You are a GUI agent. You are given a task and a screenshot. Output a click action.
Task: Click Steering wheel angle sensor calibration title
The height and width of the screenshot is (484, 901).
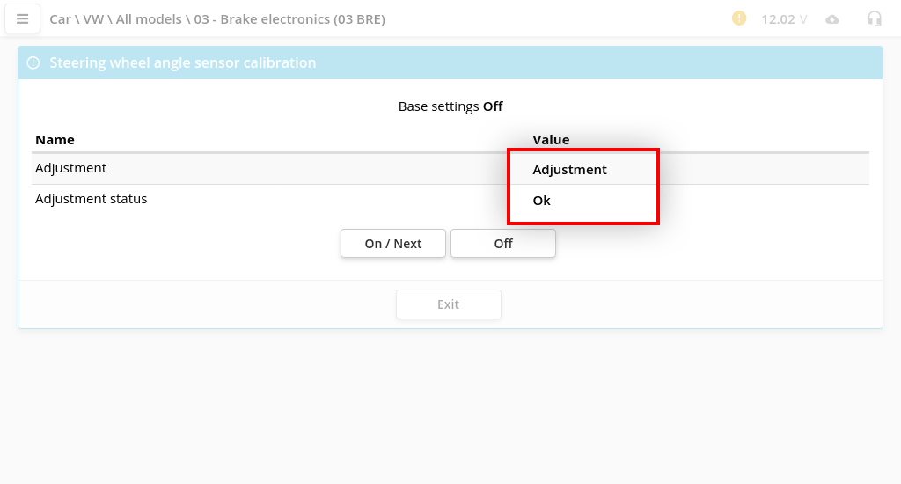[x=182, y=63]
